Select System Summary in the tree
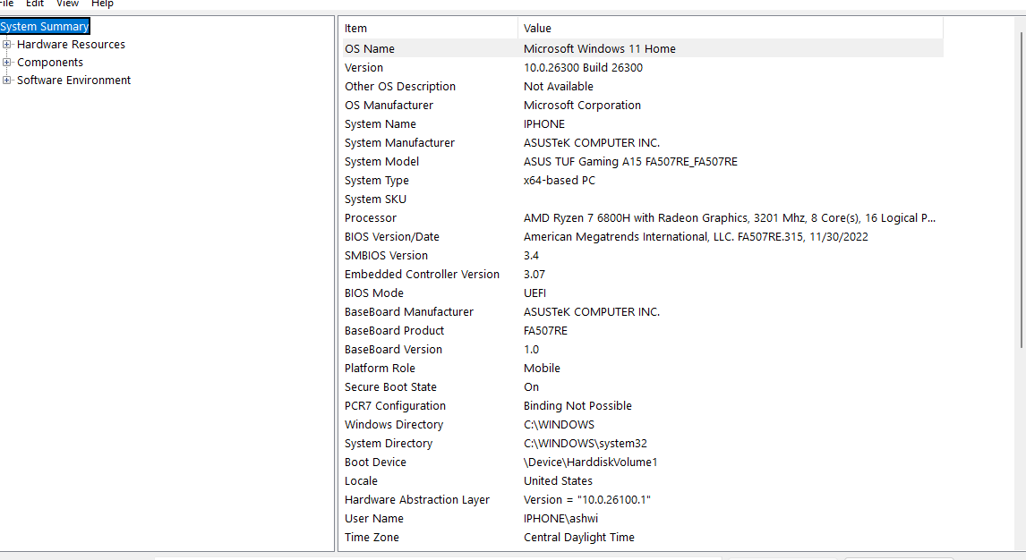1026x560 pixels. (45, 26)
